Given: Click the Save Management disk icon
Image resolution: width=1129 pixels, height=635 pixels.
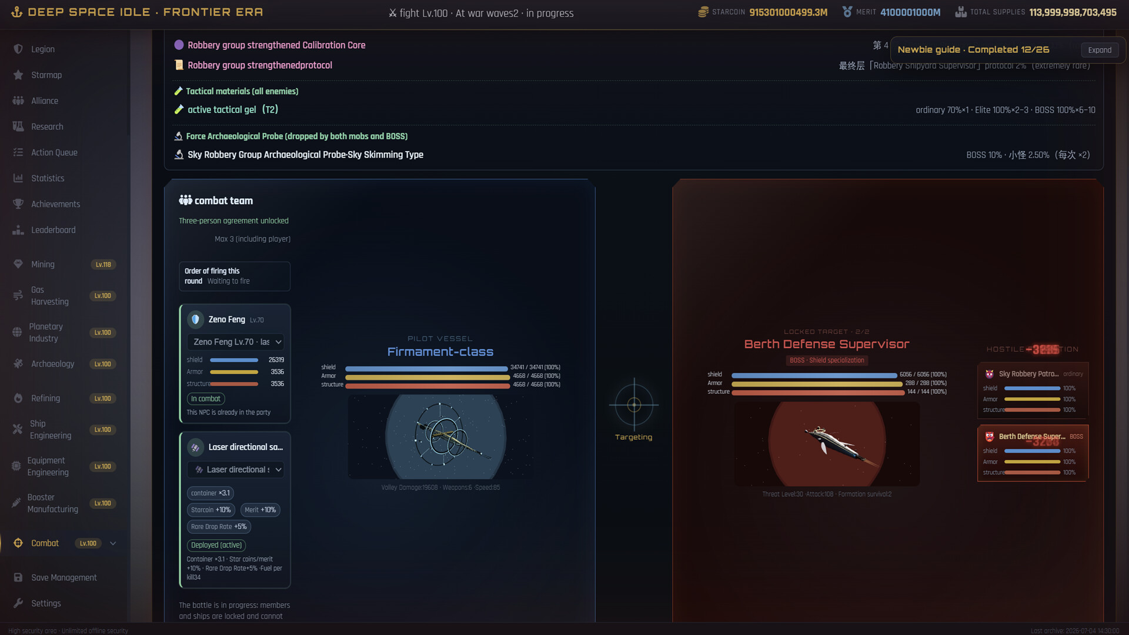Looking at the screenshot, I should pos(18,577).
